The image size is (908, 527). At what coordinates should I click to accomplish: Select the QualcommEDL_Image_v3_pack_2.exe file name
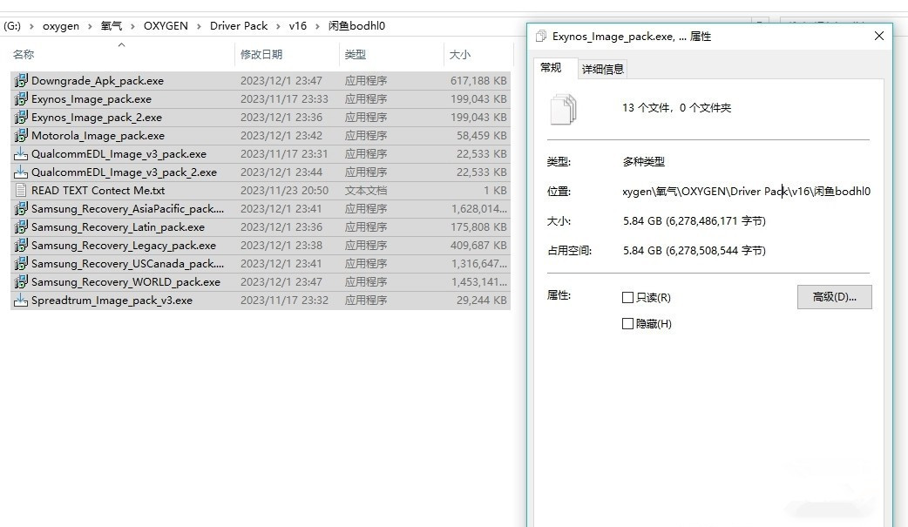coord(124,172)
